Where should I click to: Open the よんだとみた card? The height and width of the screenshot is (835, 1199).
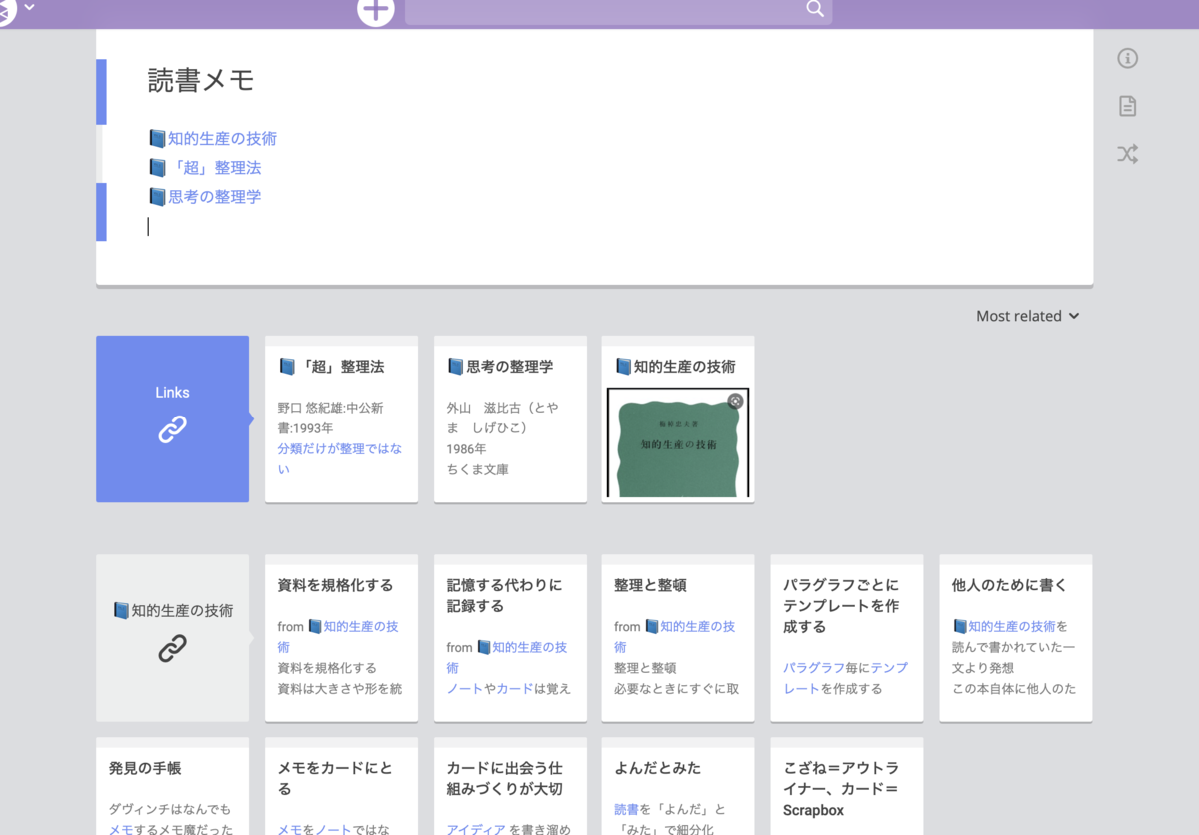tap(678, 787)
